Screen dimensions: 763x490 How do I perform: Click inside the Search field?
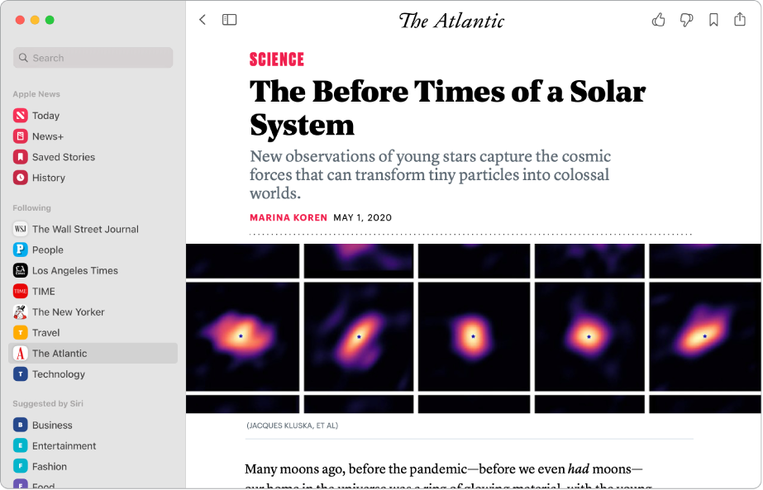point(92,57)
